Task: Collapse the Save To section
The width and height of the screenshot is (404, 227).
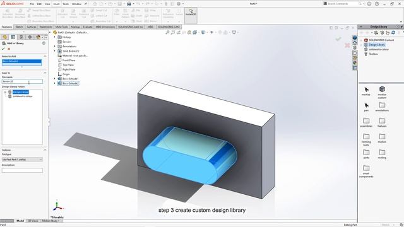Action: click(45, 73)
